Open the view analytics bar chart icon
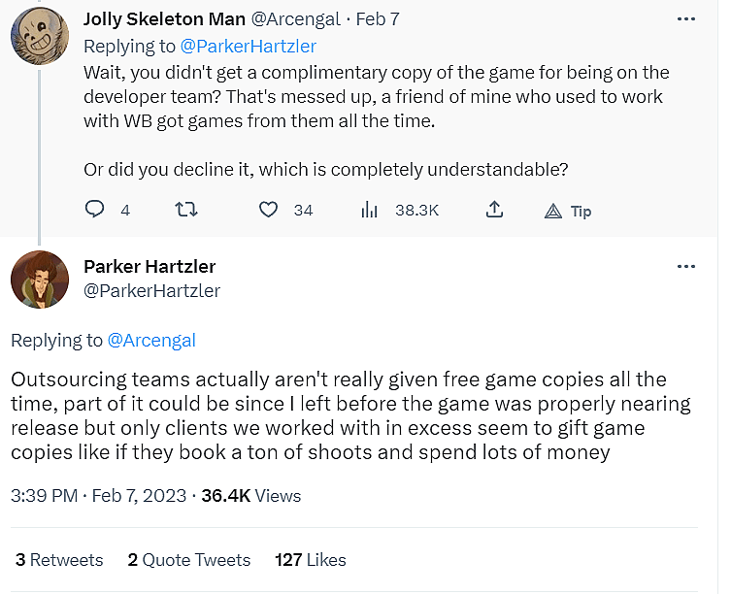Viewport: 731px width, 594px height. coord(370,210)
